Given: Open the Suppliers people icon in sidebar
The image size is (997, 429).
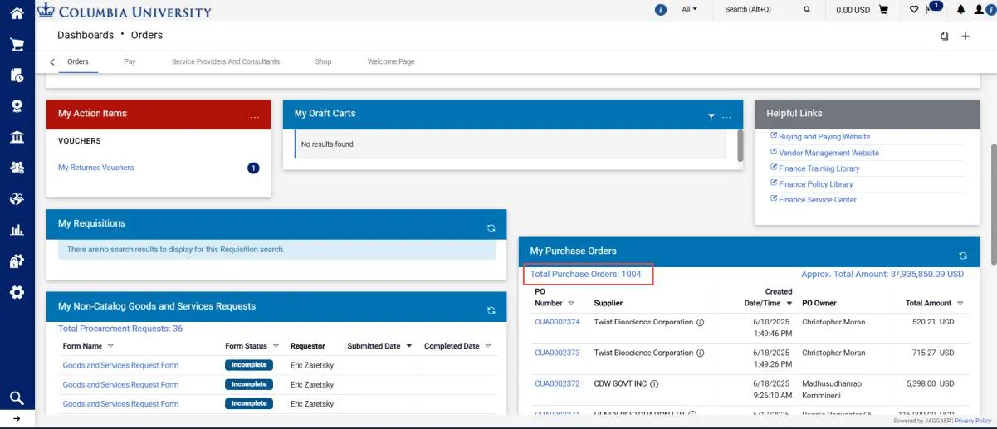Looking at the screenshot, I should [17, 168].
